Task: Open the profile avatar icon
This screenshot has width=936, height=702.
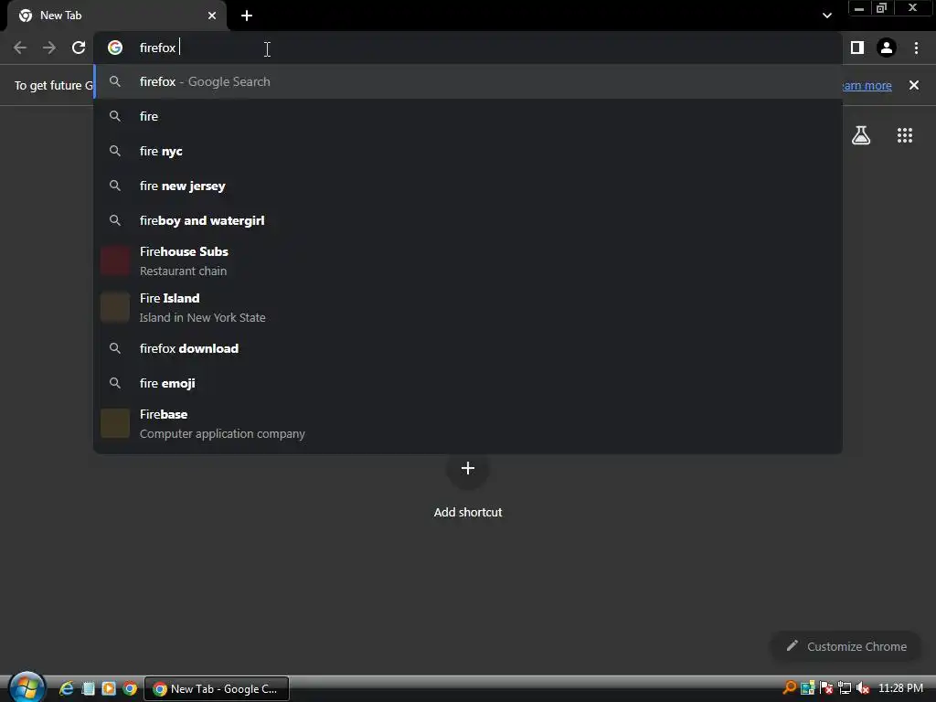Action: (x=887, y=48)
